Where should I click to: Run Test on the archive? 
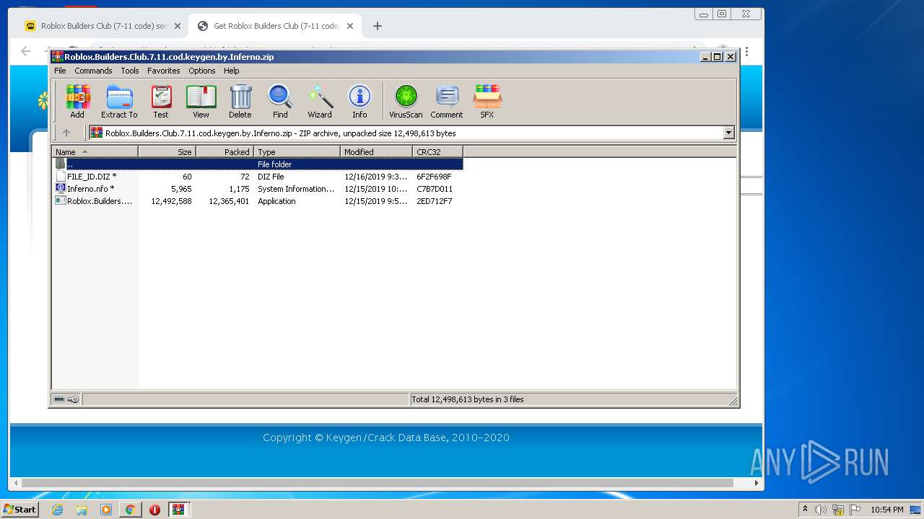point(161,101)
